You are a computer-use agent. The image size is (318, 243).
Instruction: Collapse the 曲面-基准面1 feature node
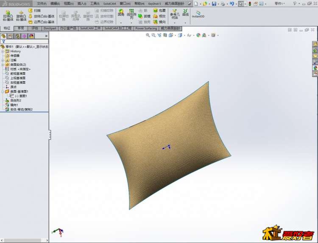[x=3, y=91]
